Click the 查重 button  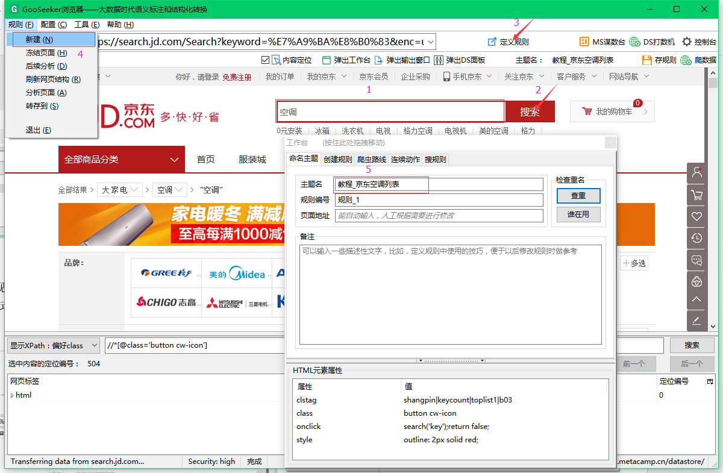pos(578,196)
